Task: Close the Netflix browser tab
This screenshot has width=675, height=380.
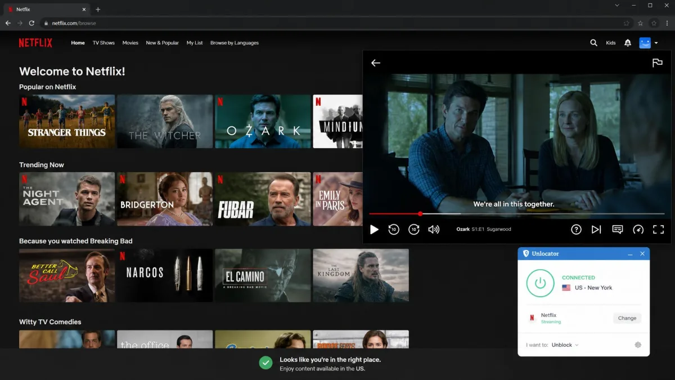Action: [84, 10]
